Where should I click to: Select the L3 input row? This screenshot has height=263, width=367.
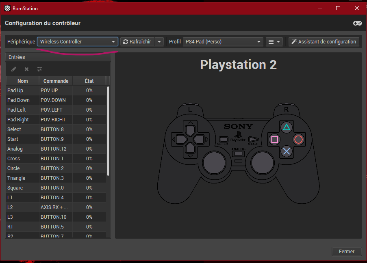pos(56,217)
